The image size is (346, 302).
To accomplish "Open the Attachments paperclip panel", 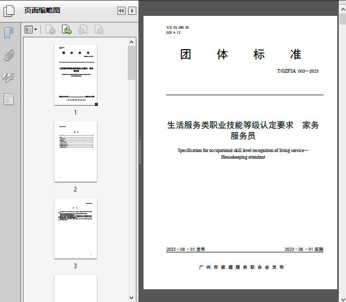I will tap(9, 55).
